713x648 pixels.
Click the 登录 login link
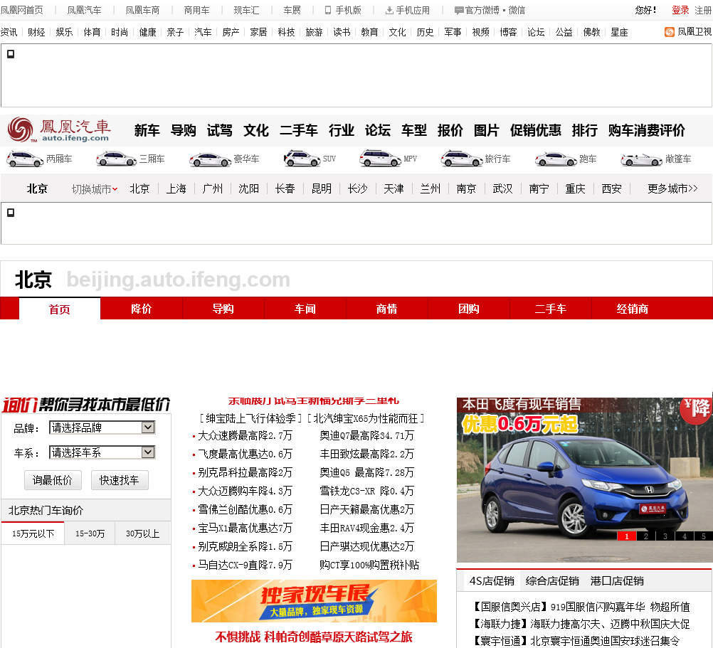(x=680, y=10)
